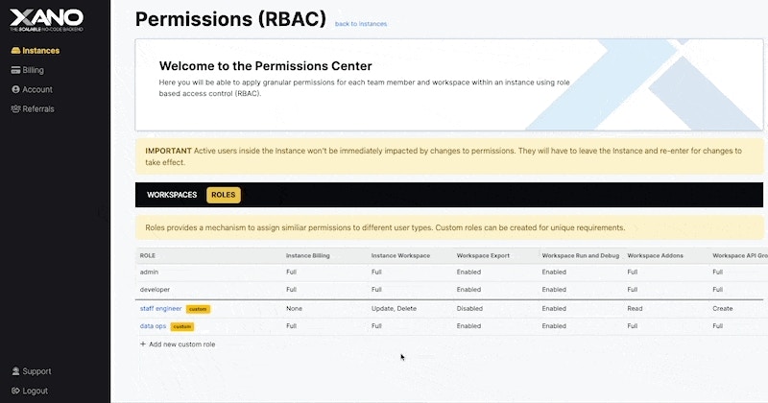Click the Account user icon

coord(15,89)
